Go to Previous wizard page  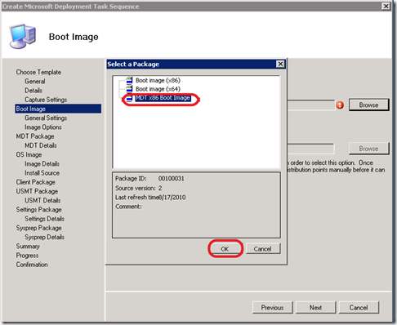coord(273,308)
